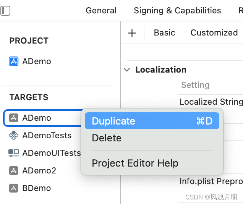The width and height of the screenshot is (243, 204).
Task: Switch to Signing & Capabilities tab
Action: [x=177, y=11]
